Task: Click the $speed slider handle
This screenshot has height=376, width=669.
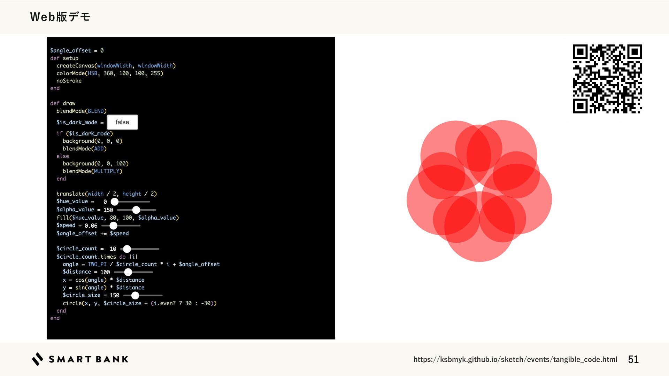Action: coord(113,226)
